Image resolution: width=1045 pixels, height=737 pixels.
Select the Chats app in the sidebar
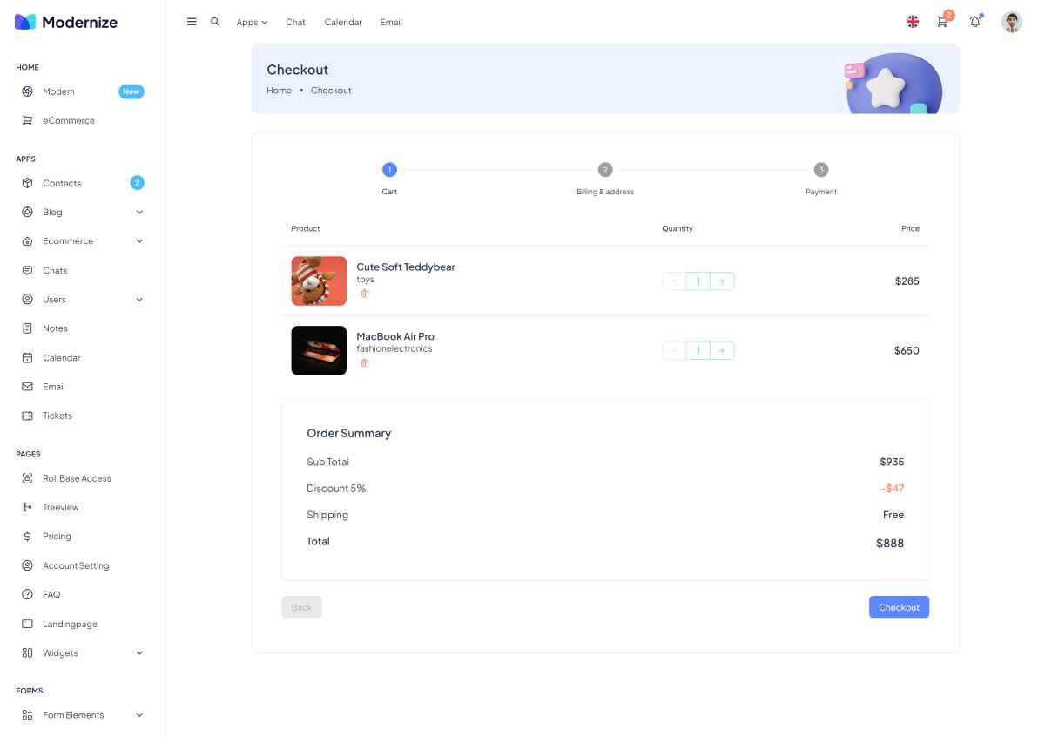pyautogui.click(x=54, y=270)
